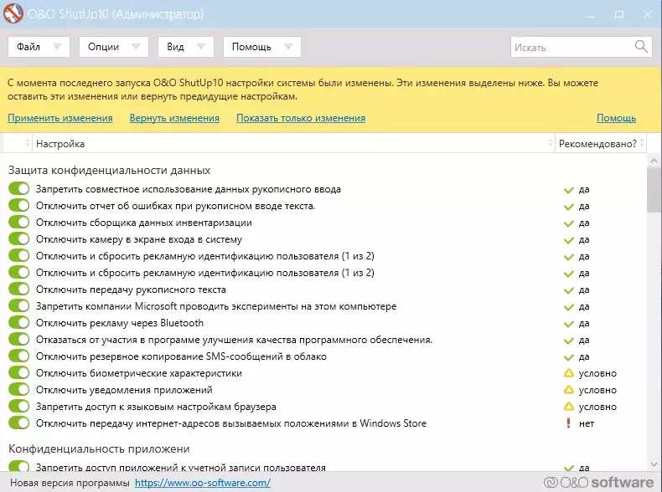Minimize the O&O ShutUp10 window
This screenshot has height=492, width=662.
(591, 14)
